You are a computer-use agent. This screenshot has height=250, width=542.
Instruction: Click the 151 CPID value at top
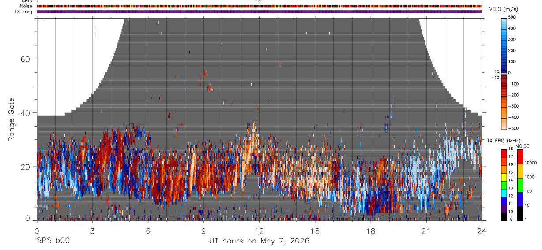pos(259,1)
